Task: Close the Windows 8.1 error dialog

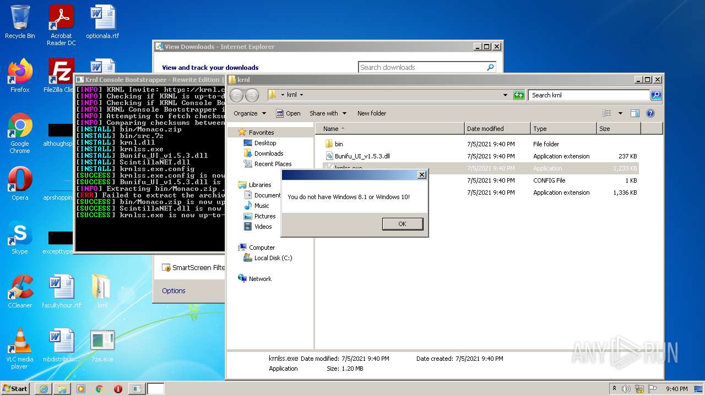Action: coord(422,175)
